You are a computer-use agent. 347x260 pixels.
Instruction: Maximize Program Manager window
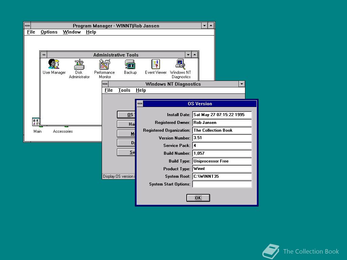(x=211, y=26)
